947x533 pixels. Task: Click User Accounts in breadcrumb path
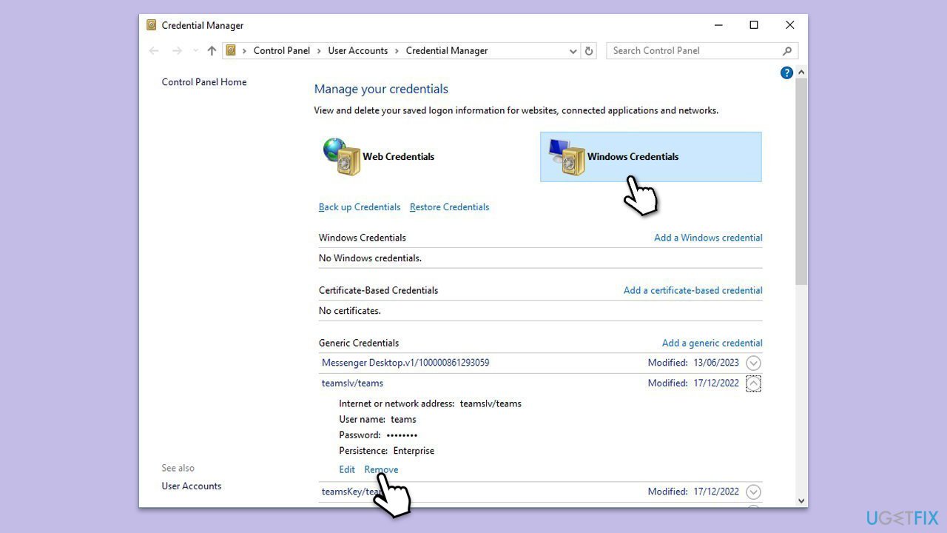(357, 51)
